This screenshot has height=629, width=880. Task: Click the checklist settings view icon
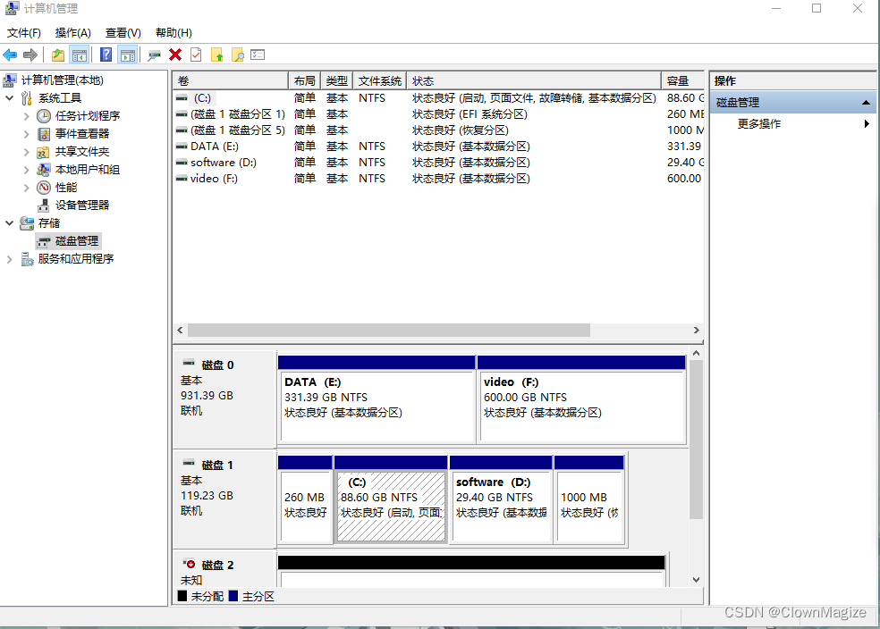tap(258, 55)
